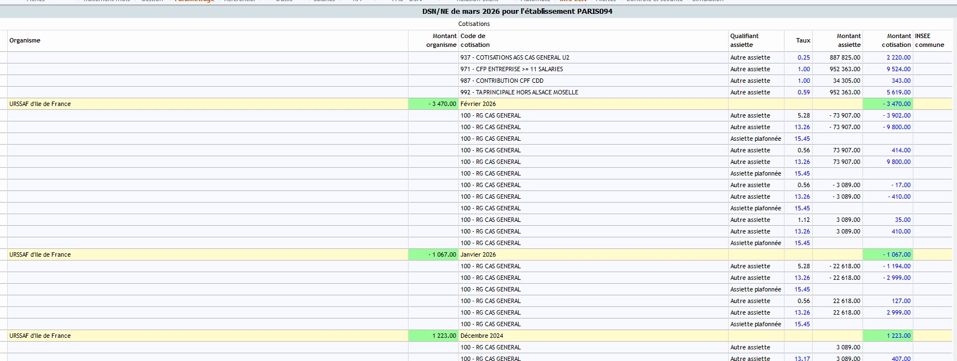Select 992 - TA PRINCIPALE HORS ALSACE MOSELLE
957x361 pixels.
pos(519,92)
